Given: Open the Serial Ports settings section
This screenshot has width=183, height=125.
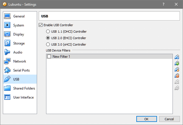Looking at the screenshot, I should (x=20, y=70).
